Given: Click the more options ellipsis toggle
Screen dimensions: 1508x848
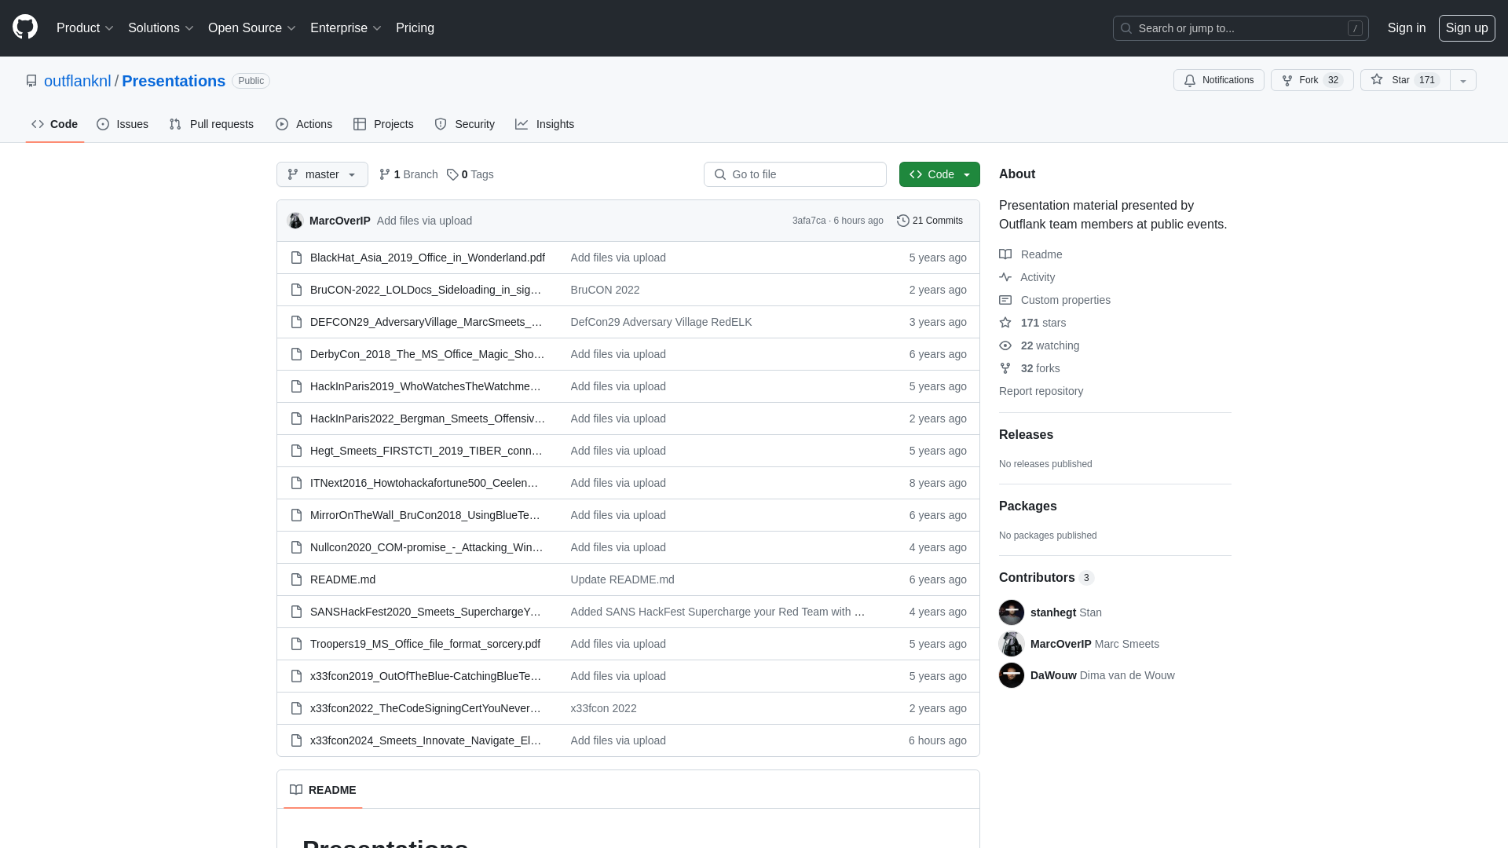Looking at the screenshot, I should pos(1462,80).
